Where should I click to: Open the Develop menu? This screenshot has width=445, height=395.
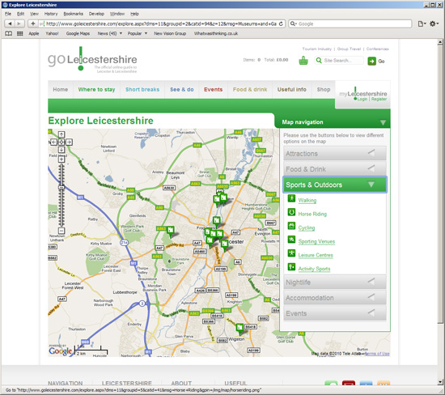click(x=96, y=14)
